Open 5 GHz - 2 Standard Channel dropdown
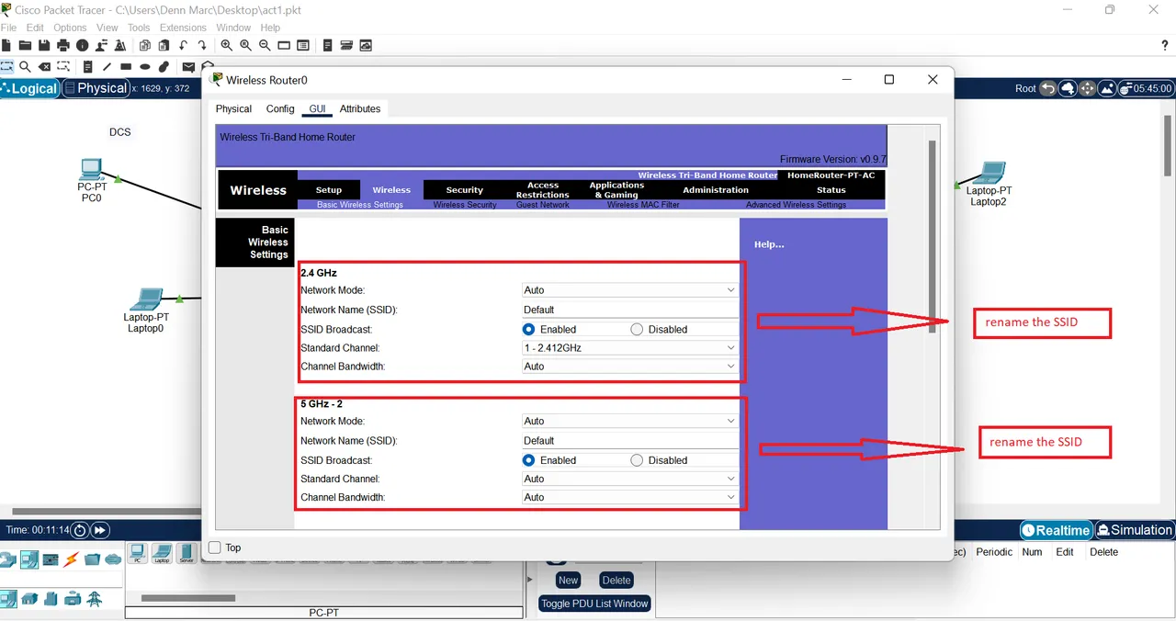1176x621 pixels. click(x=629, y=479)
